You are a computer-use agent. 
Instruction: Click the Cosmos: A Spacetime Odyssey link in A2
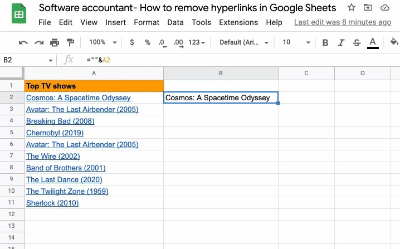[79, 97]
